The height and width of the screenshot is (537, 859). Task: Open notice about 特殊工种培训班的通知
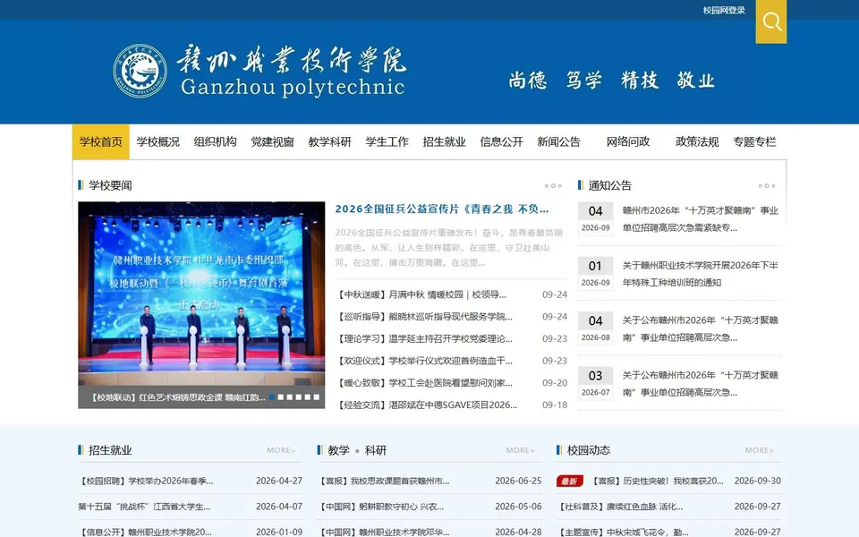pos(700,274)
